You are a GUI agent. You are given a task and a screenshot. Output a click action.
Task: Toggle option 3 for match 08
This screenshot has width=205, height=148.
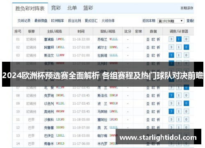[171, 95]
